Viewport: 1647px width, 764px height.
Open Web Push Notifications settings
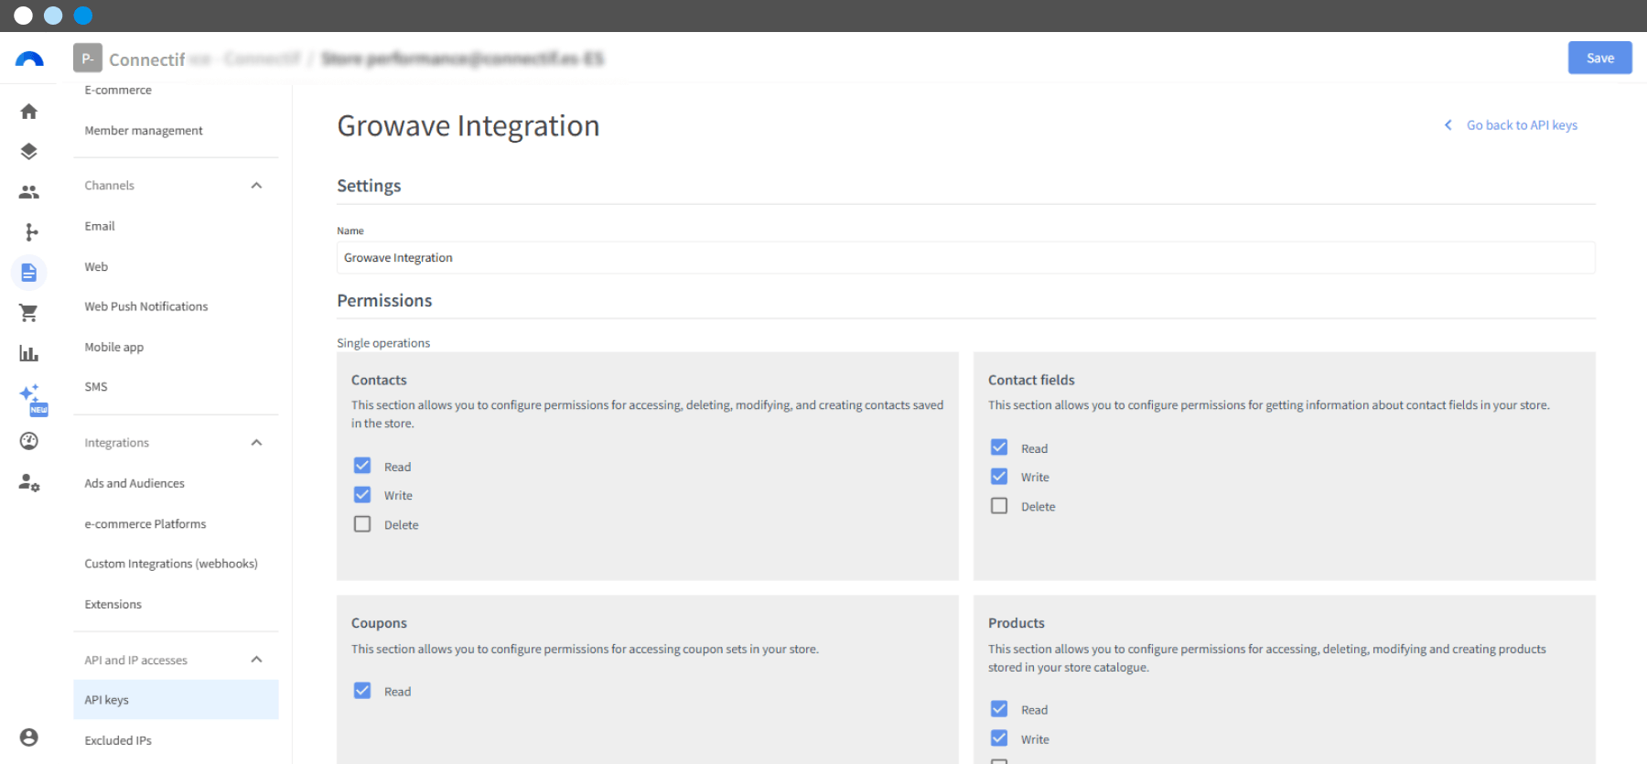click(146, 307)
